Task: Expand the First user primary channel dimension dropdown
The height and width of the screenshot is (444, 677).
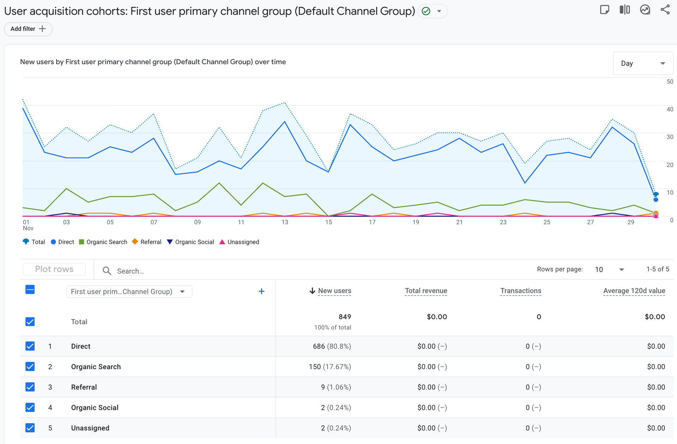Action: [129, 292]
